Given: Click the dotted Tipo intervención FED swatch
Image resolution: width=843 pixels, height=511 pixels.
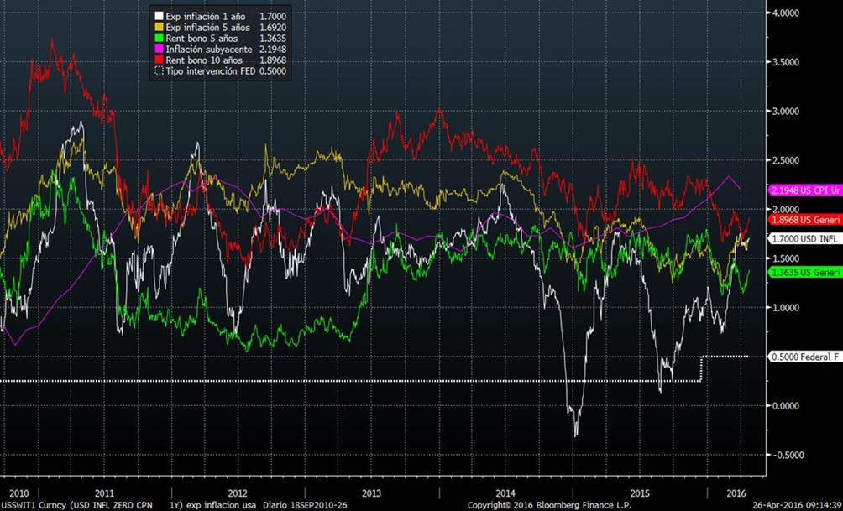Looking at the screenshot, I should [x=159, y=71].
